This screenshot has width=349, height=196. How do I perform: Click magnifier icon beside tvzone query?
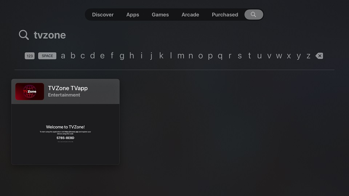coord(24,35)
